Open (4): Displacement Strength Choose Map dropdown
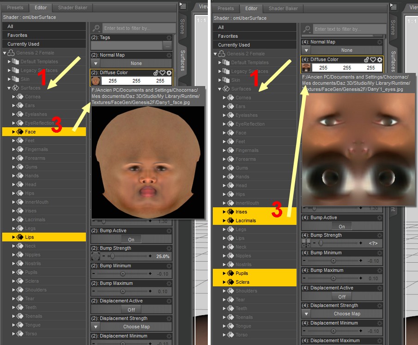This screenshot has height=345, width=418. pyautogui.click(x=342, y=314)
